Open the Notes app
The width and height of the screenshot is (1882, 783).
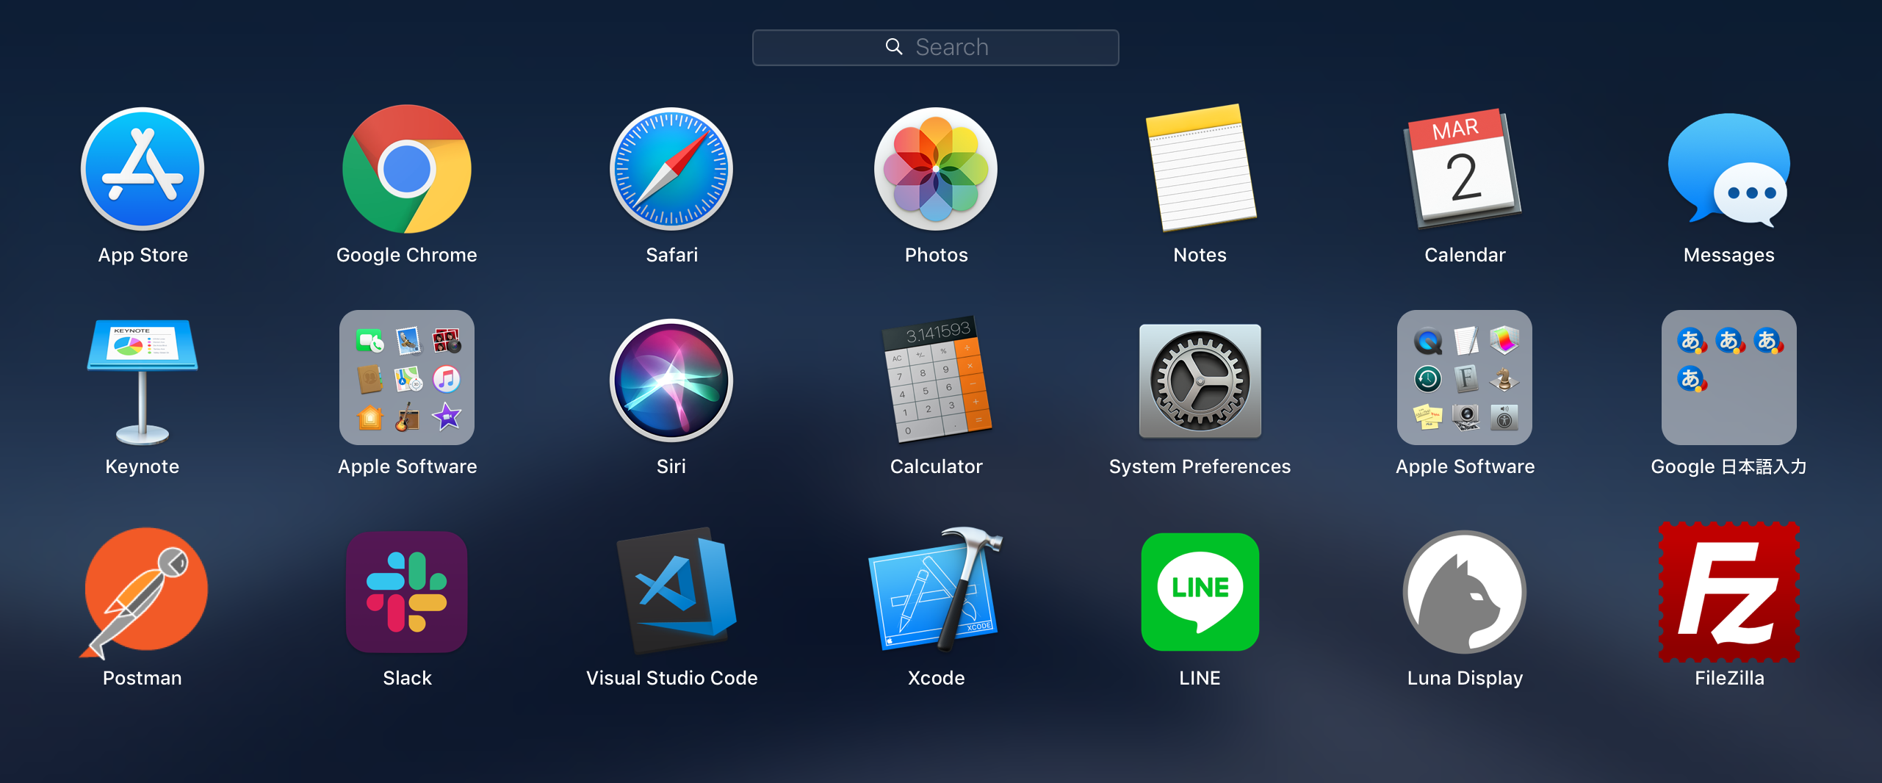(x=1200, y=168)
